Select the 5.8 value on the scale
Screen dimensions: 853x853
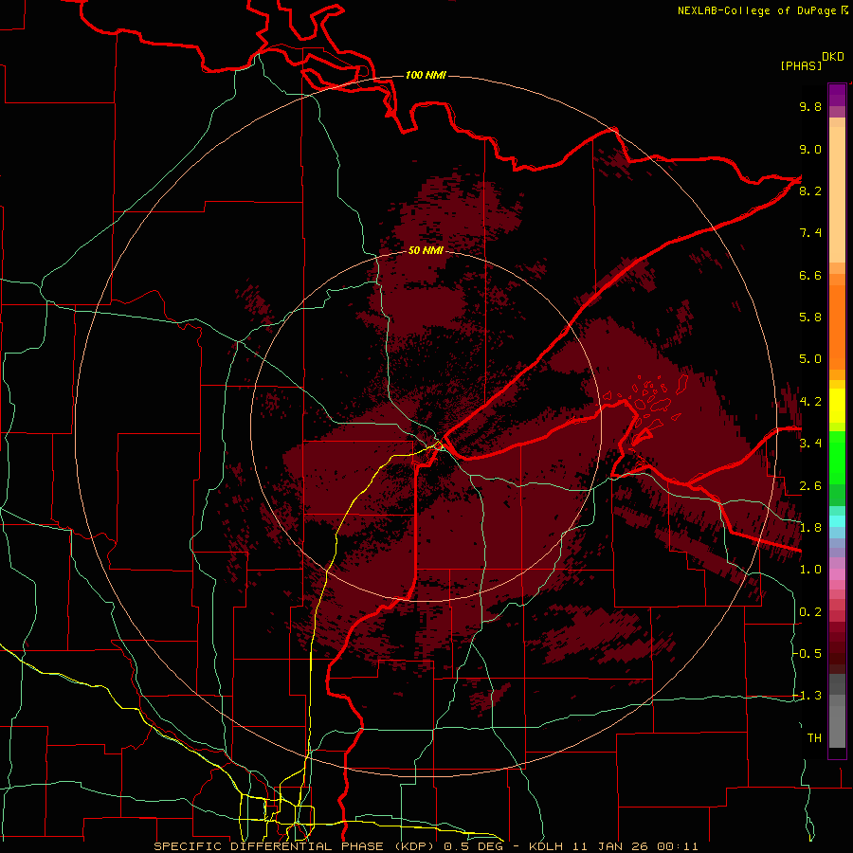(810, 318)
